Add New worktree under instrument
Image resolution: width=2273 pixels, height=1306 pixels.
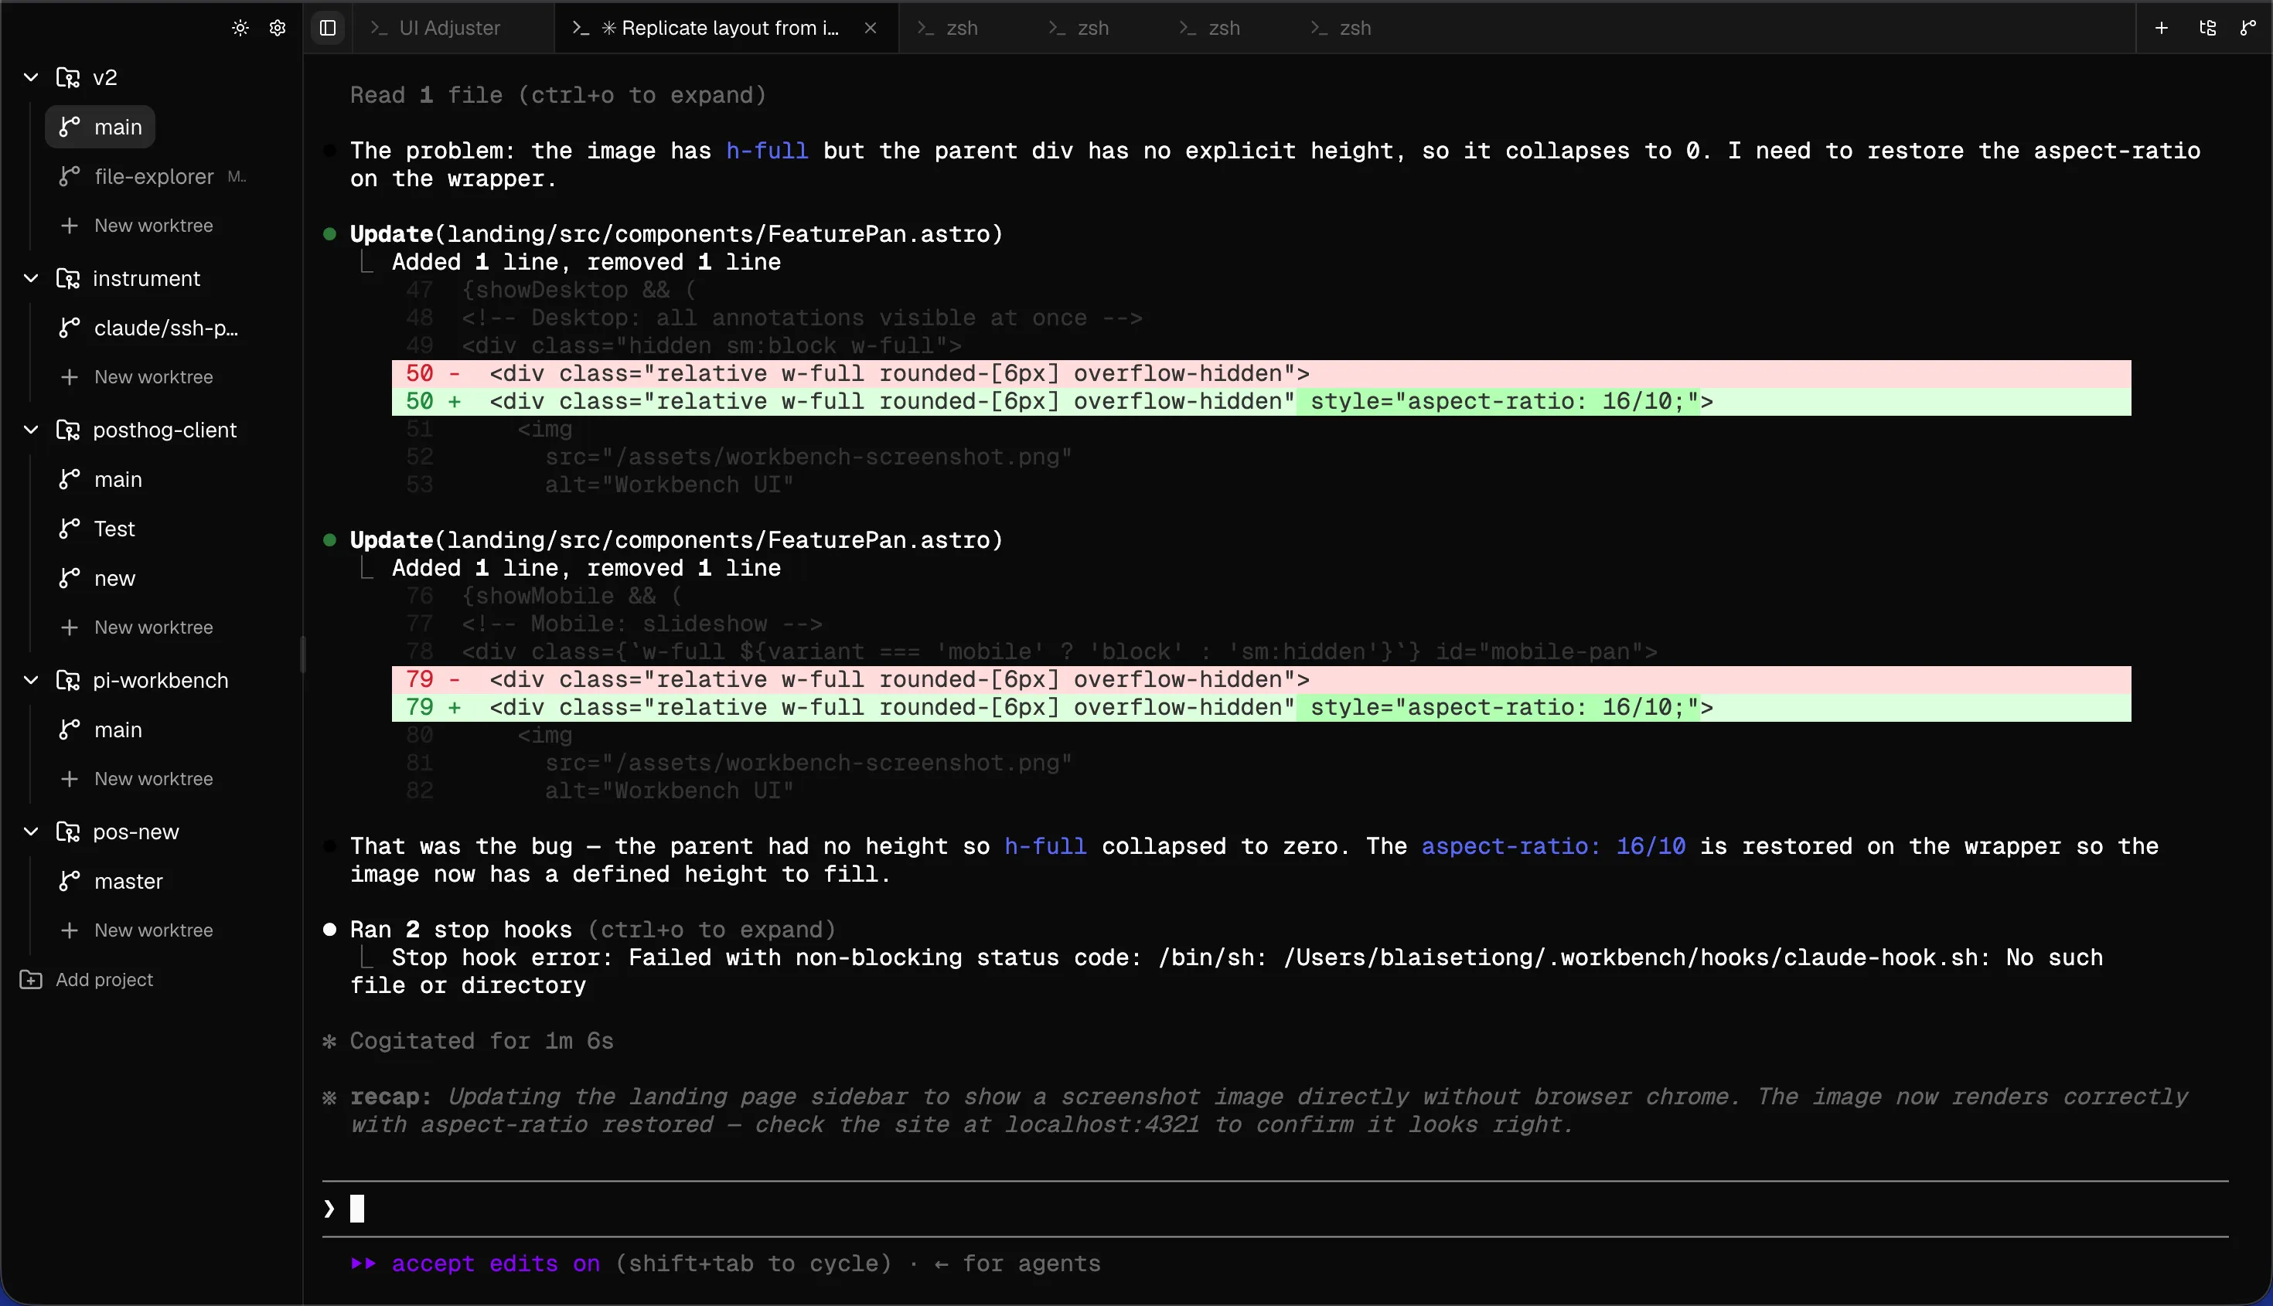(138, 377)
